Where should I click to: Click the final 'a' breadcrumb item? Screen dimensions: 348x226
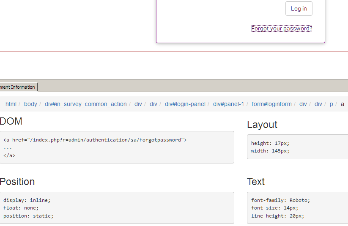pos(343,104)
